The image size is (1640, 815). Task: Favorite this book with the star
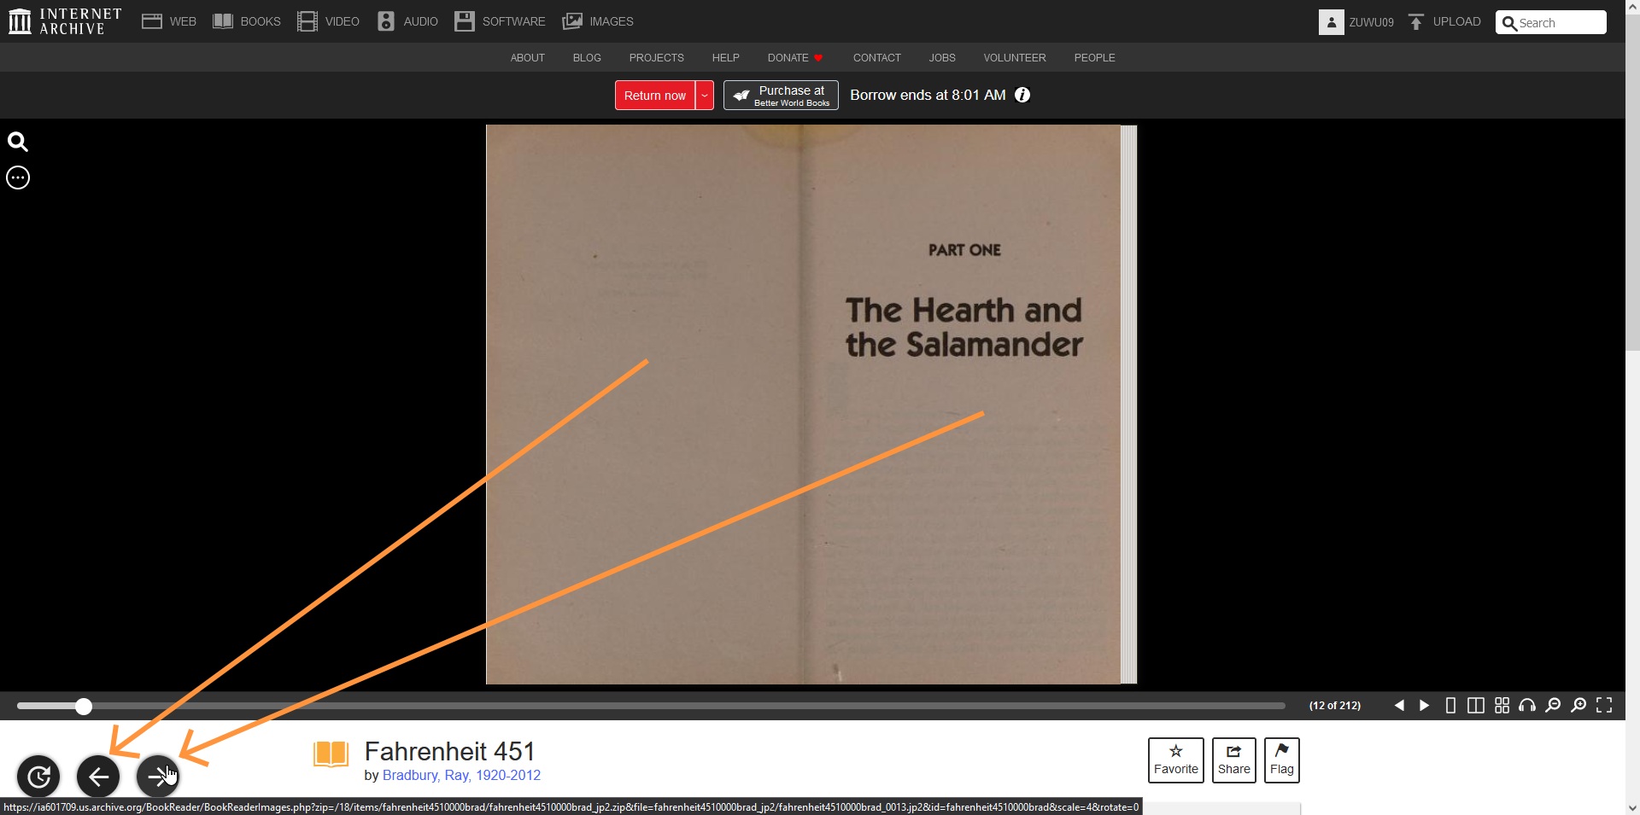pos(1176,760)
